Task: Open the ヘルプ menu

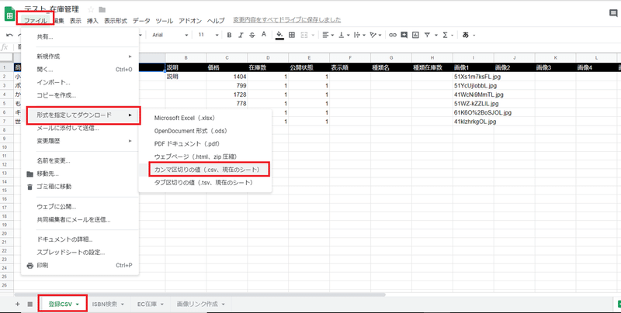Action: click(x=216, y=21)
